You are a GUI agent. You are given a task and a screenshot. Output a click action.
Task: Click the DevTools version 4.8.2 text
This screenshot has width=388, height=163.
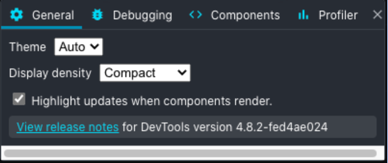tap(225, 127)
